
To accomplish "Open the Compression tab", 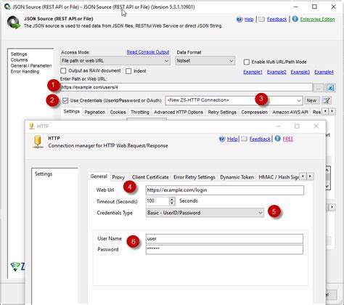I will [x=254, y=112].
